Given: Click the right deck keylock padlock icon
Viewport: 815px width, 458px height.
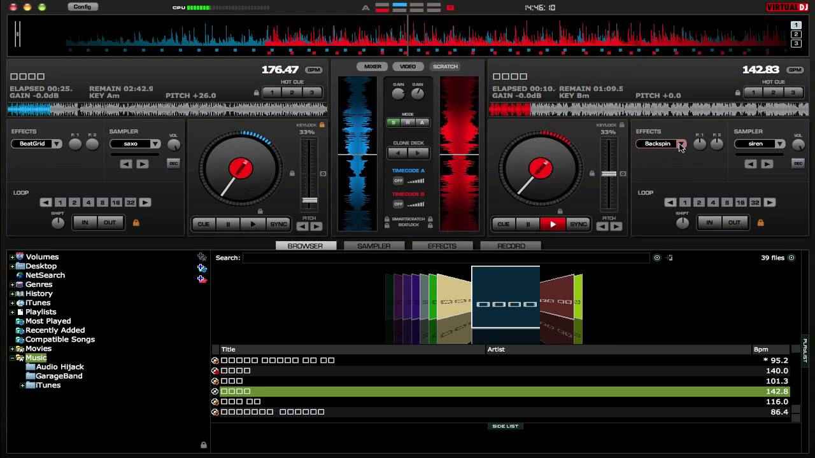Looking at the screenshot, I should (622, 125).
